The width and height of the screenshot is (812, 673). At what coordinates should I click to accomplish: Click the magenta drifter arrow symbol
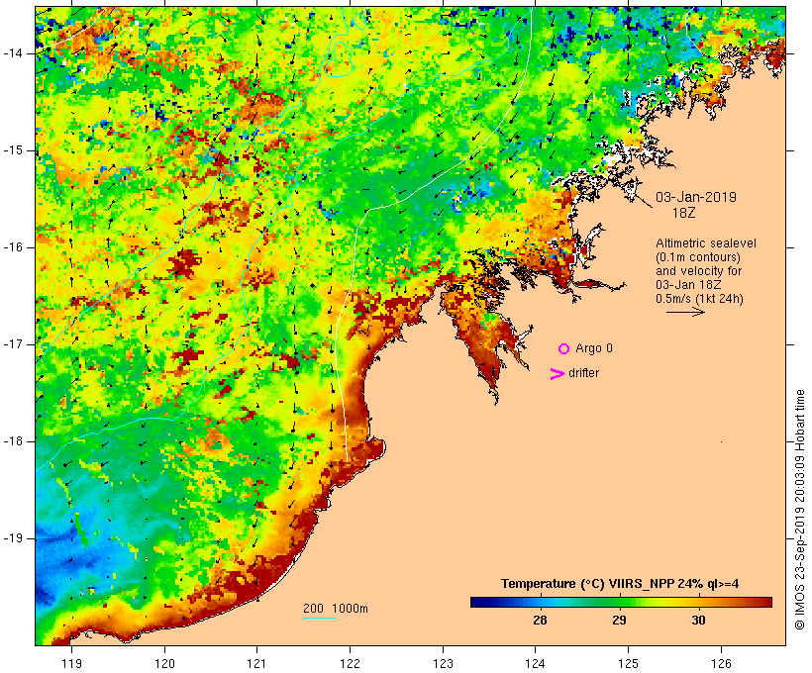point(558,374)
